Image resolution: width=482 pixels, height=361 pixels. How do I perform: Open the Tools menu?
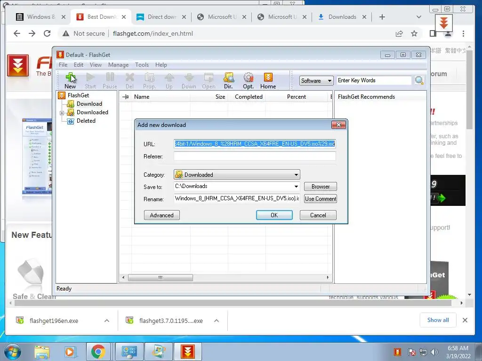tap(142, 65)
